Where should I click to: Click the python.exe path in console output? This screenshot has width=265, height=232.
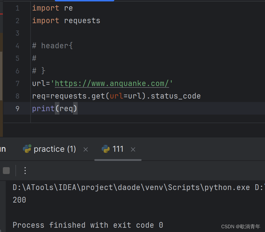pyautogui.click(x=131, y=187)
